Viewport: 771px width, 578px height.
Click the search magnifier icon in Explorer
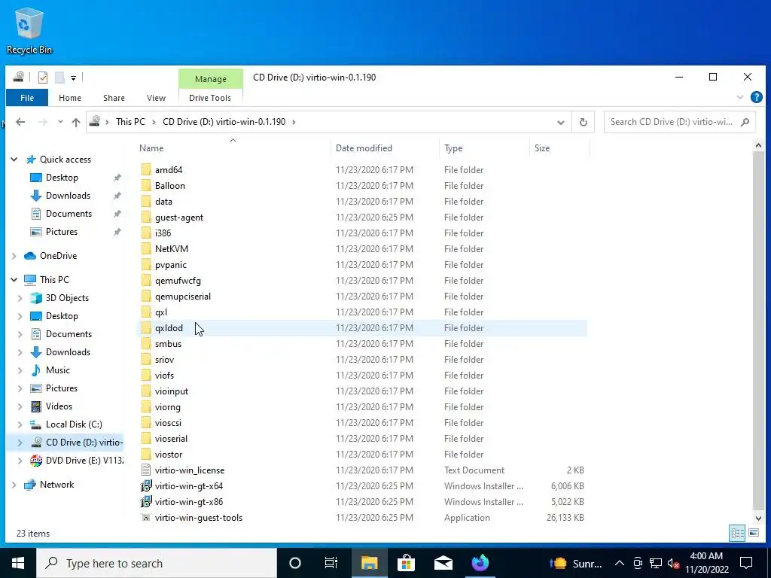(x=745, y=122)
